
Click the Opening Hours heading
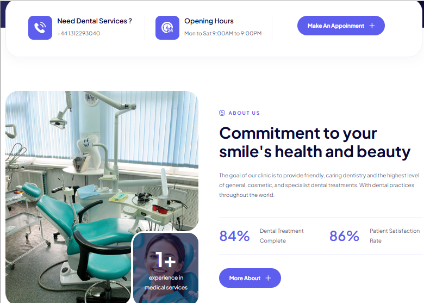[209, 21]
